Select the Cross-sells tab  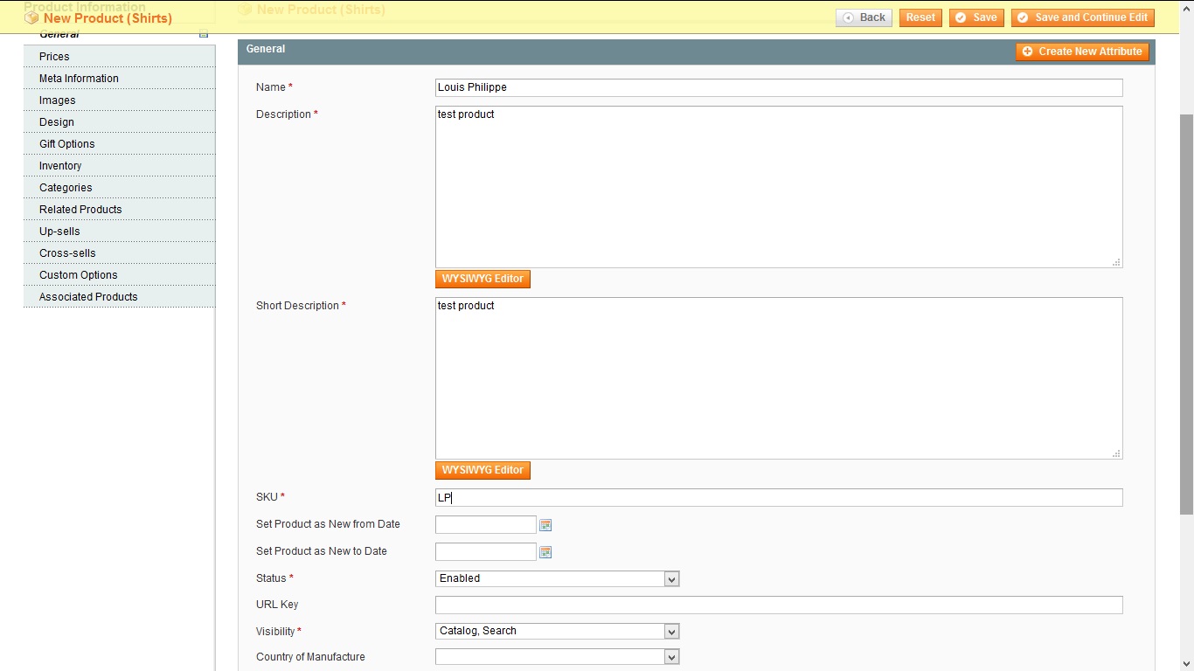coord(119,253)
